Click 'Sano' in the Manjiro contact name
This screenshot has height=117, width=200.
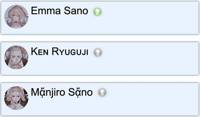pyautogui.click(x=80, y=92)
